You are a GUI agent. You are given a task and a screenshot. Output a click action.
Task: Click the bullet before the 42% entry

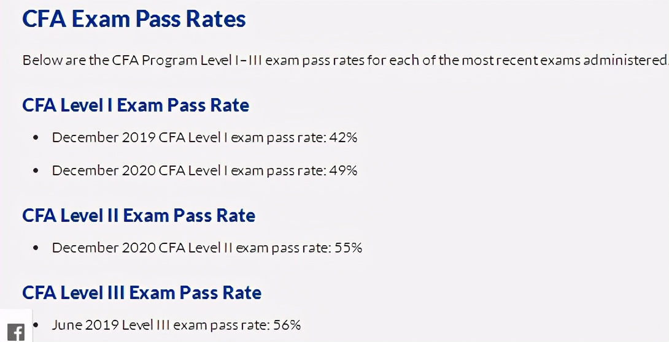point(36,138)
